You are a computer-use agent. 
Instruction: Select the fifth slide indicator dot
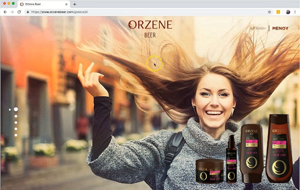coord(16,135)
